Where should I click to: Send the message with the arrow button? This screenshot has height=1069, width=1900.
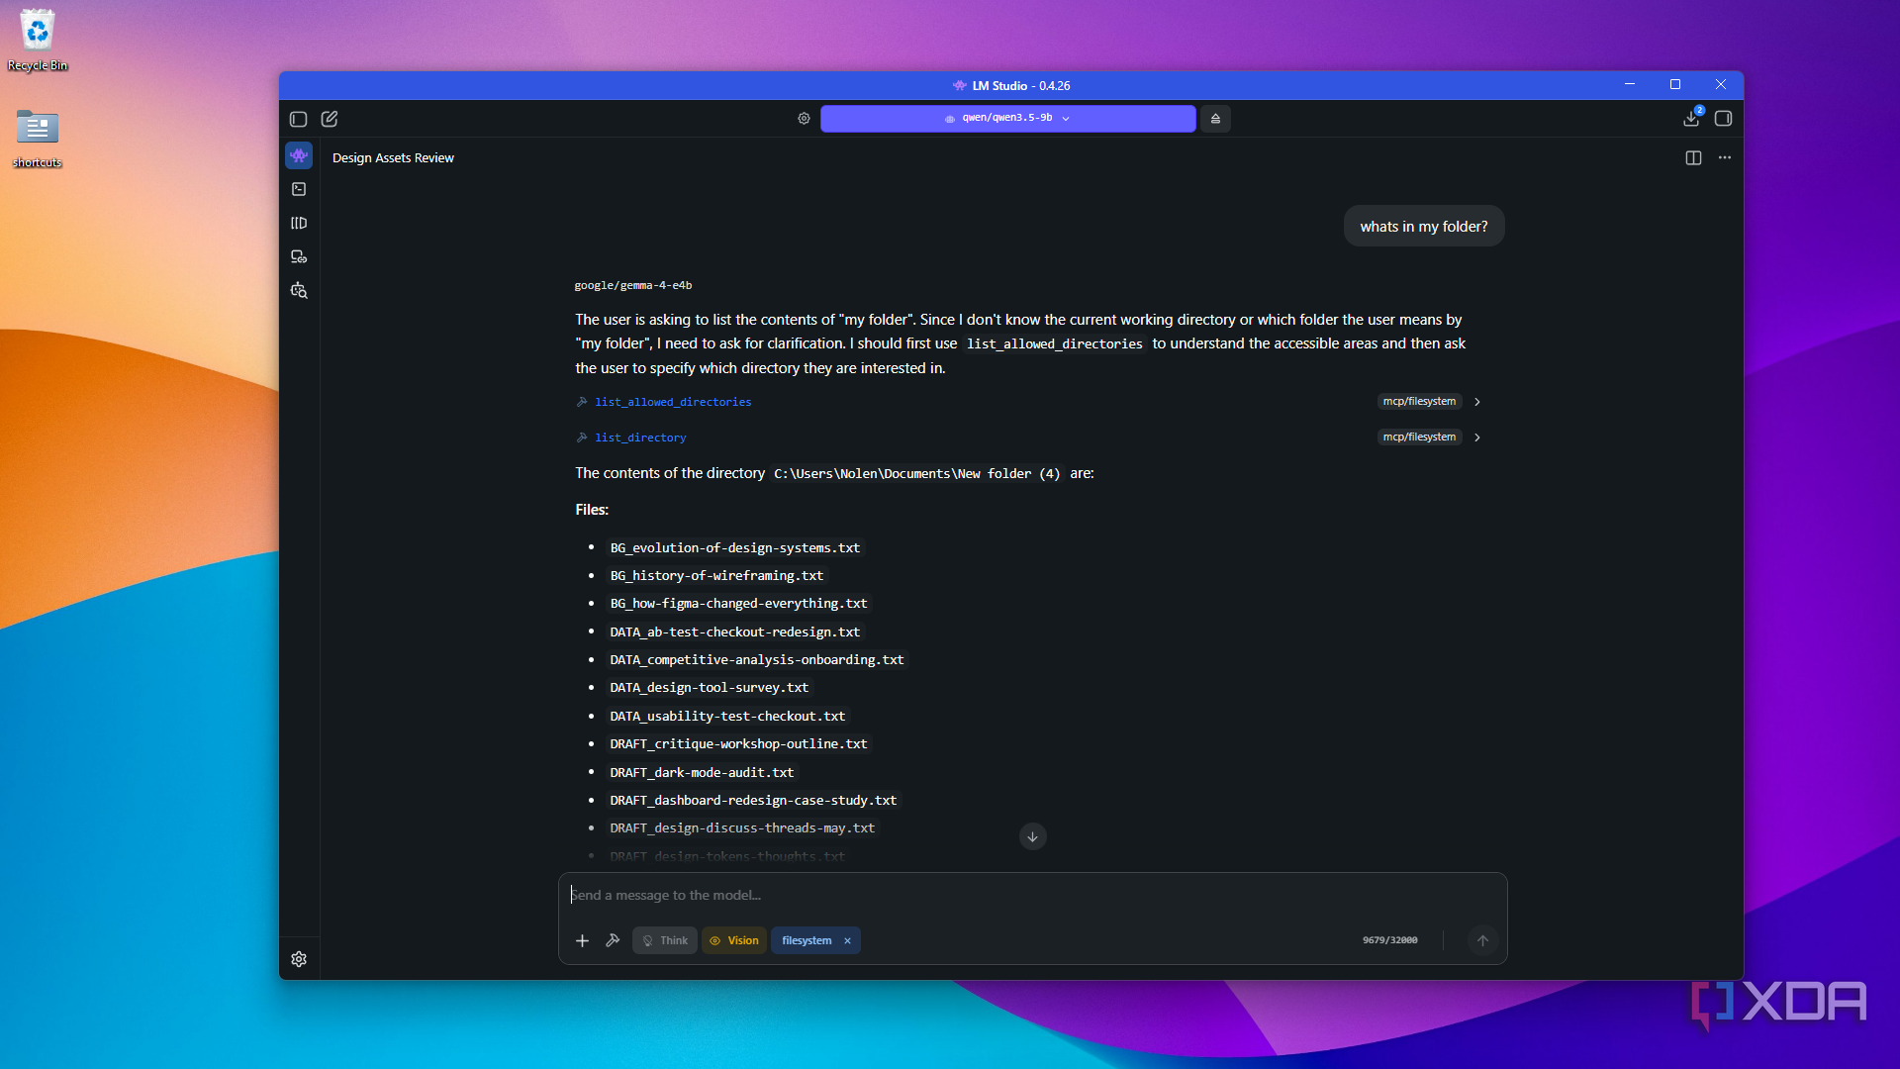pyautogui.click(x=1482, y=940)
